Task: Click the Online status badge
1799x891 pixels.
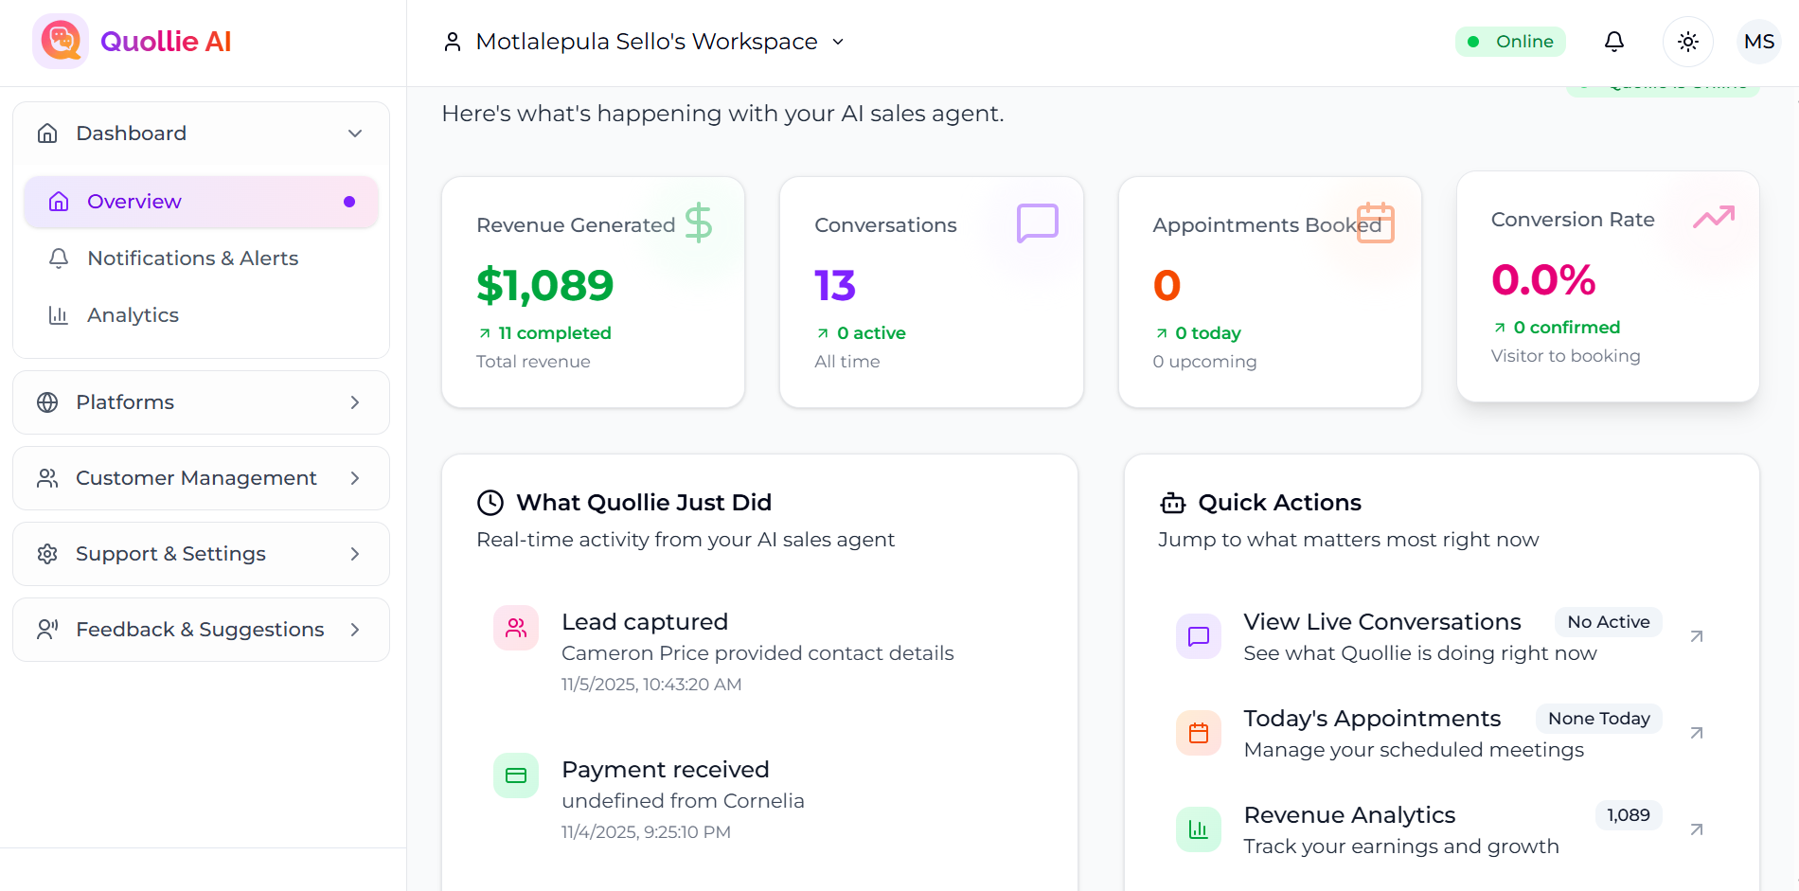Action: pyautogui.click(x=1510, y=42)
